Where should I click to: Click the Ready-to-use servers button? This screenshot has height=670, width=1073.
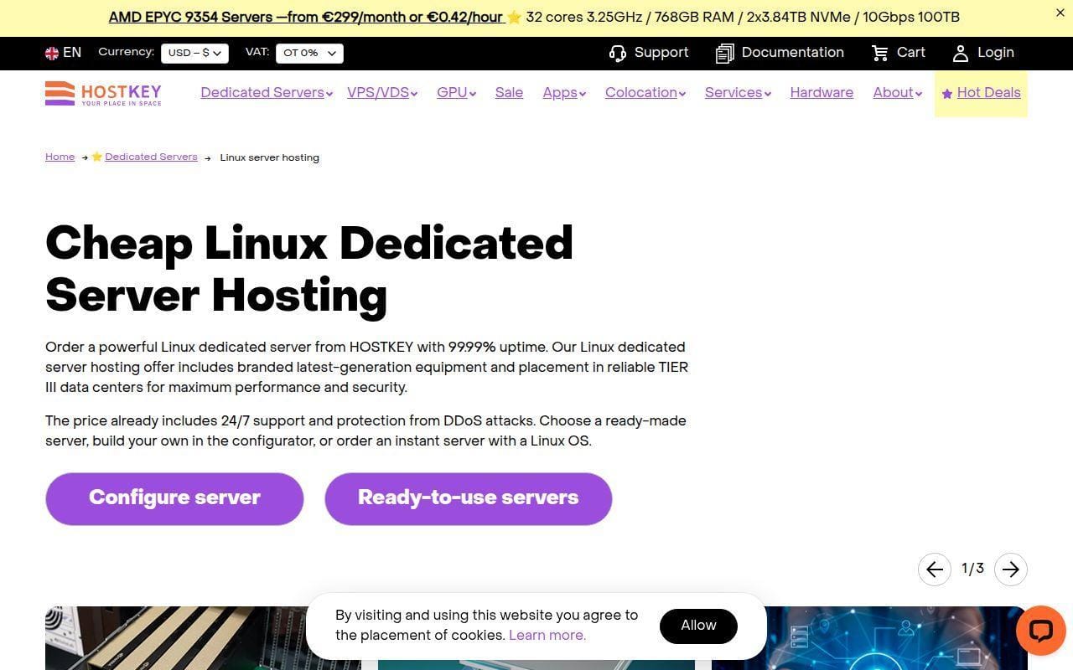click(x=469, y=499)
